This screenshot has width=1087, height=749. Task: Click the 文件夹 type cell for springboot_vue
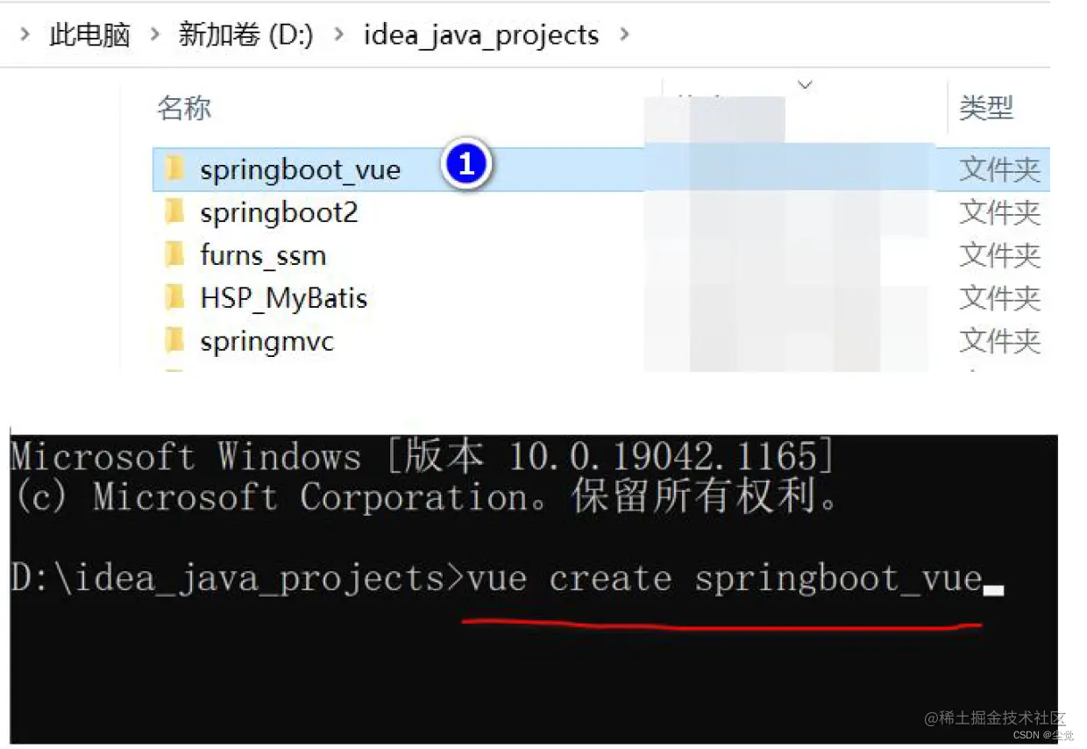999,169
